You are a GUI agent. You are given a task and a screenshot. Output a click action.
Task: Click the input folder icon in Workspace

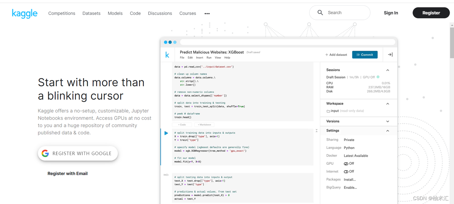pyautogui.click(x=328, y=111)
